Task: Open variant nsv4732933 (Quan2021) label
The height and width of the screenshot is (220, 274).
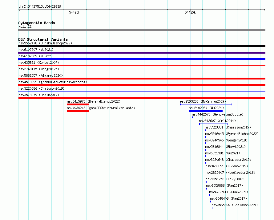Action: point(228,192)
